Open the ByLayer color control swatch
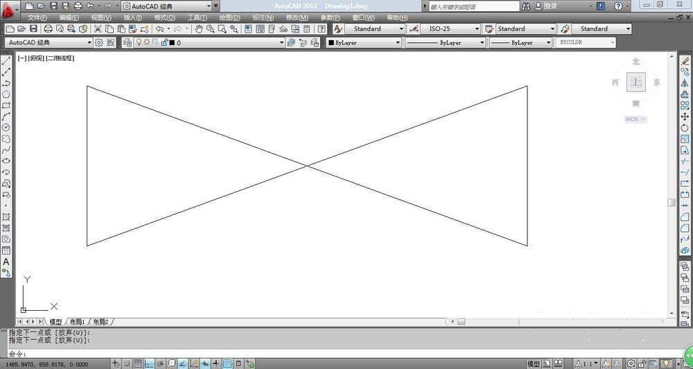The height and width of the screenshot is (369, 693). [x=363, y=43]
